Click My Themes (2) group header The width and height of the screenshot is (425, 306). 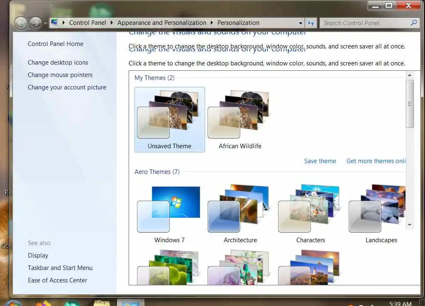(154, 78)
